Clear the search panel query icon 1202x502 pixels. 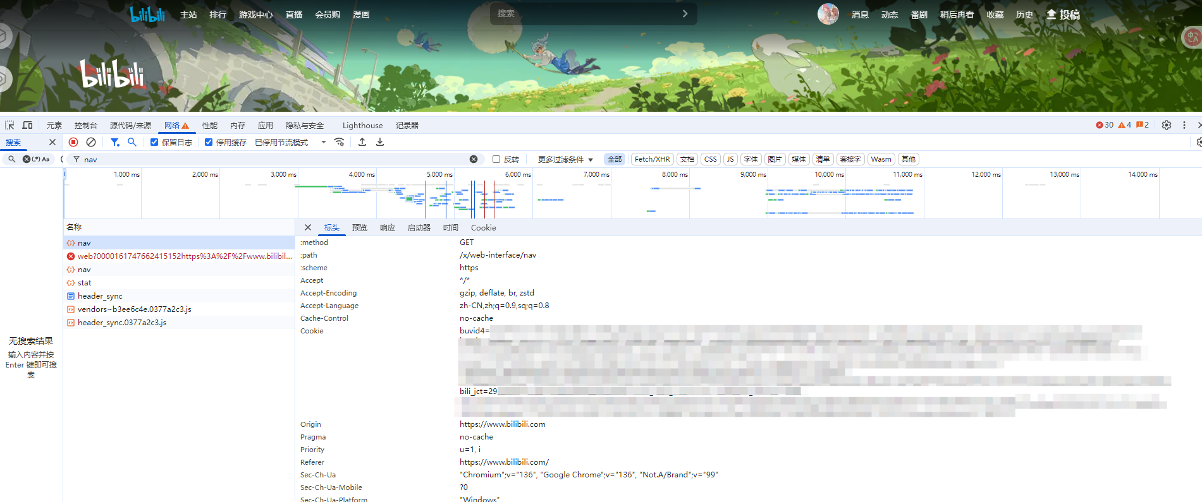(27, 159)
